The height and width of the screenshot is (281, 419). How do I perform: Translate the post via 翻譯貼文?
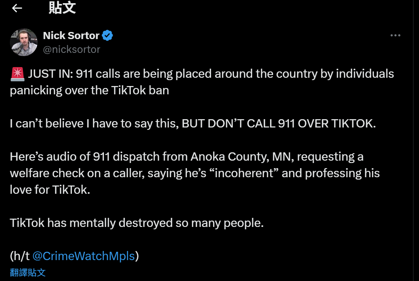28,272
